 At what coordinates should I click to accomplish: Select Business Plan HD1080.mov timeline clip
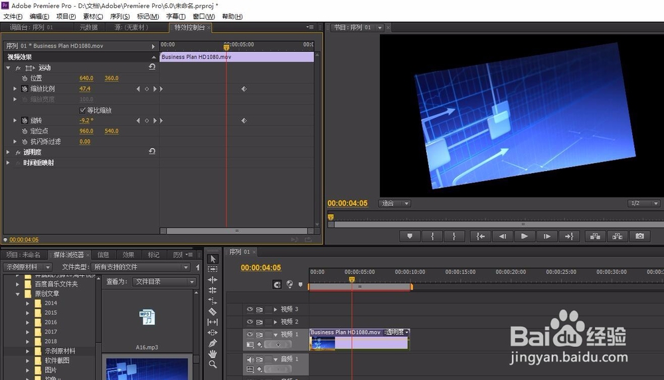[x=359, y=339]
